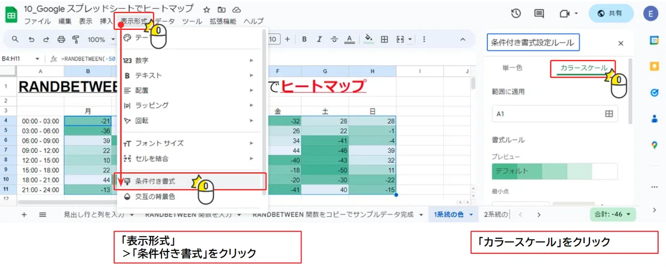Open the ヘルプ menu

click(x=254, y=22)
